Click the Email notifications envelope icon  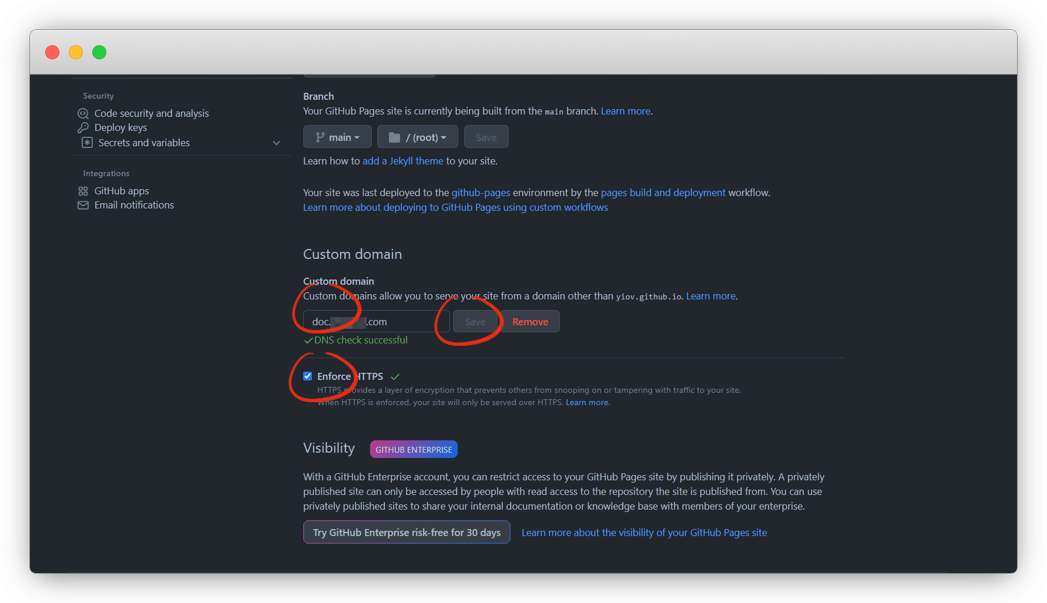click(83, 205)
